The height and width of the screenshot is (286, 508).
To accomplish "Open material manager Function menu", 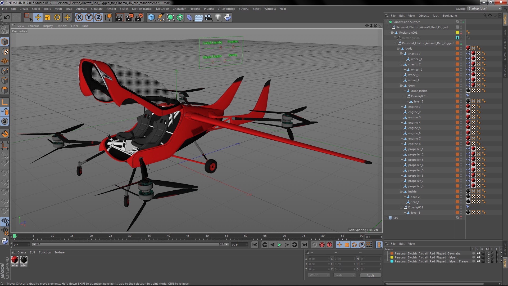I will tap(45, 252).
